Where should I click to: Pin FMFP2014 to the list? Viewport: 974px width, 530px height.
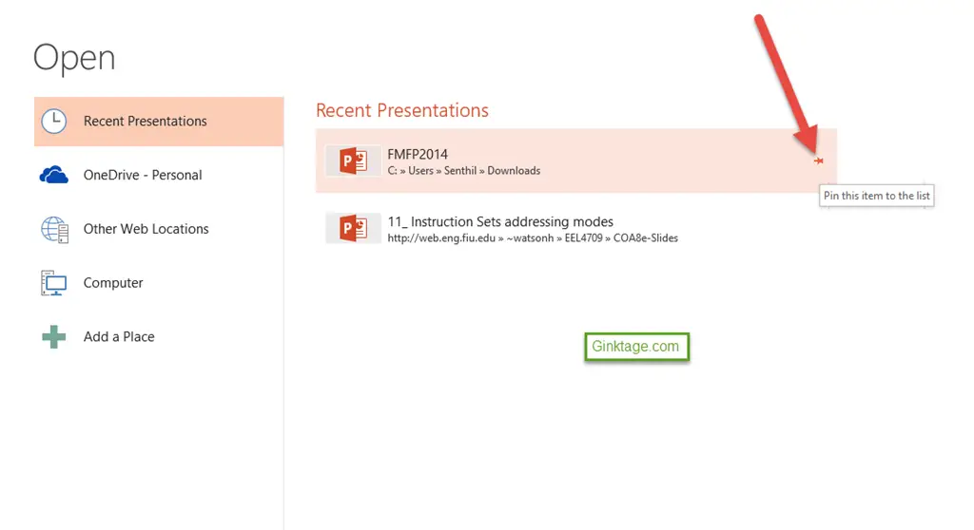pos(819,161)
